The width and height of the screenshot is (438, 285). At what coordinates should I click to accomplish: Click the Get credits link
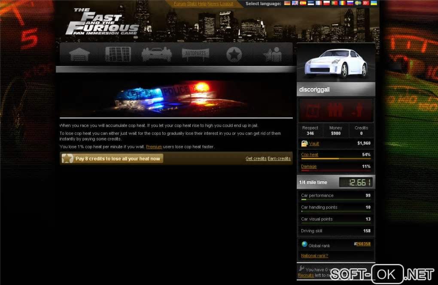(256, 158)
